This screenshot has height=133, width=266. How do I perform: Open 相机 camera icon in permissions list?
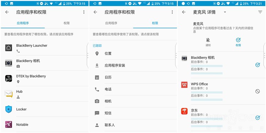coord(97,101)
